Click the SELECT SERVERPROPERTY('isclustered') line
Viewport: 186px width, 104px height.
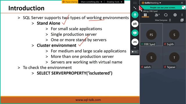coord(74,73)
